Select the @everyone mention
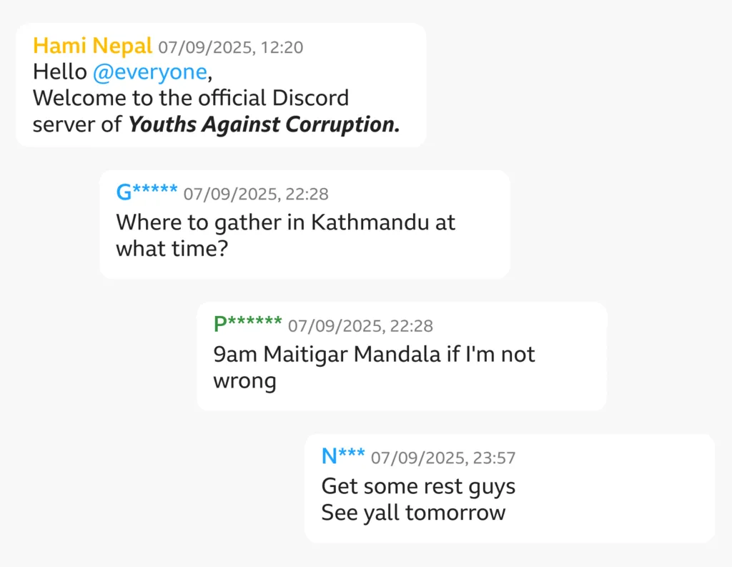 (x=149, y=72)
